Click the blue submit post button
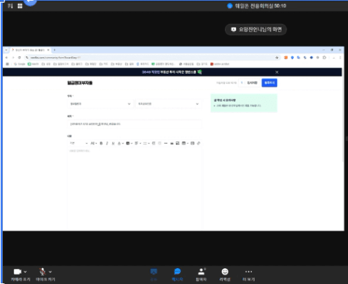The height and width of the screenshot is (284, 348). click(x=269, y=83)
